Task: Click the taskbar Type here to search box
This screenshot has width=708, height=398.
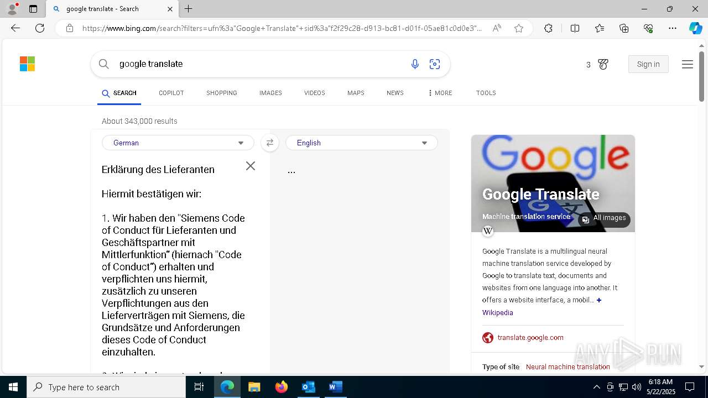Action: pos(106,387)
